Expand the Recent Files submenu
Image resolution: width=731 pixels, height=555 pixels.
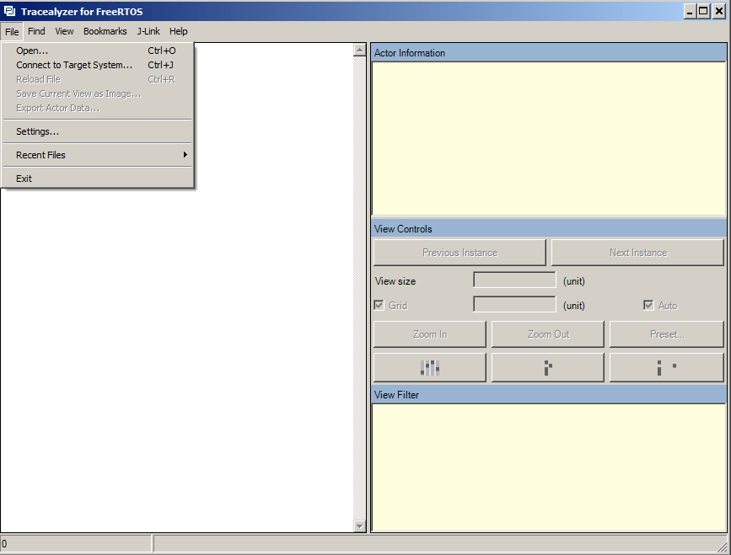tap(98, 155)
